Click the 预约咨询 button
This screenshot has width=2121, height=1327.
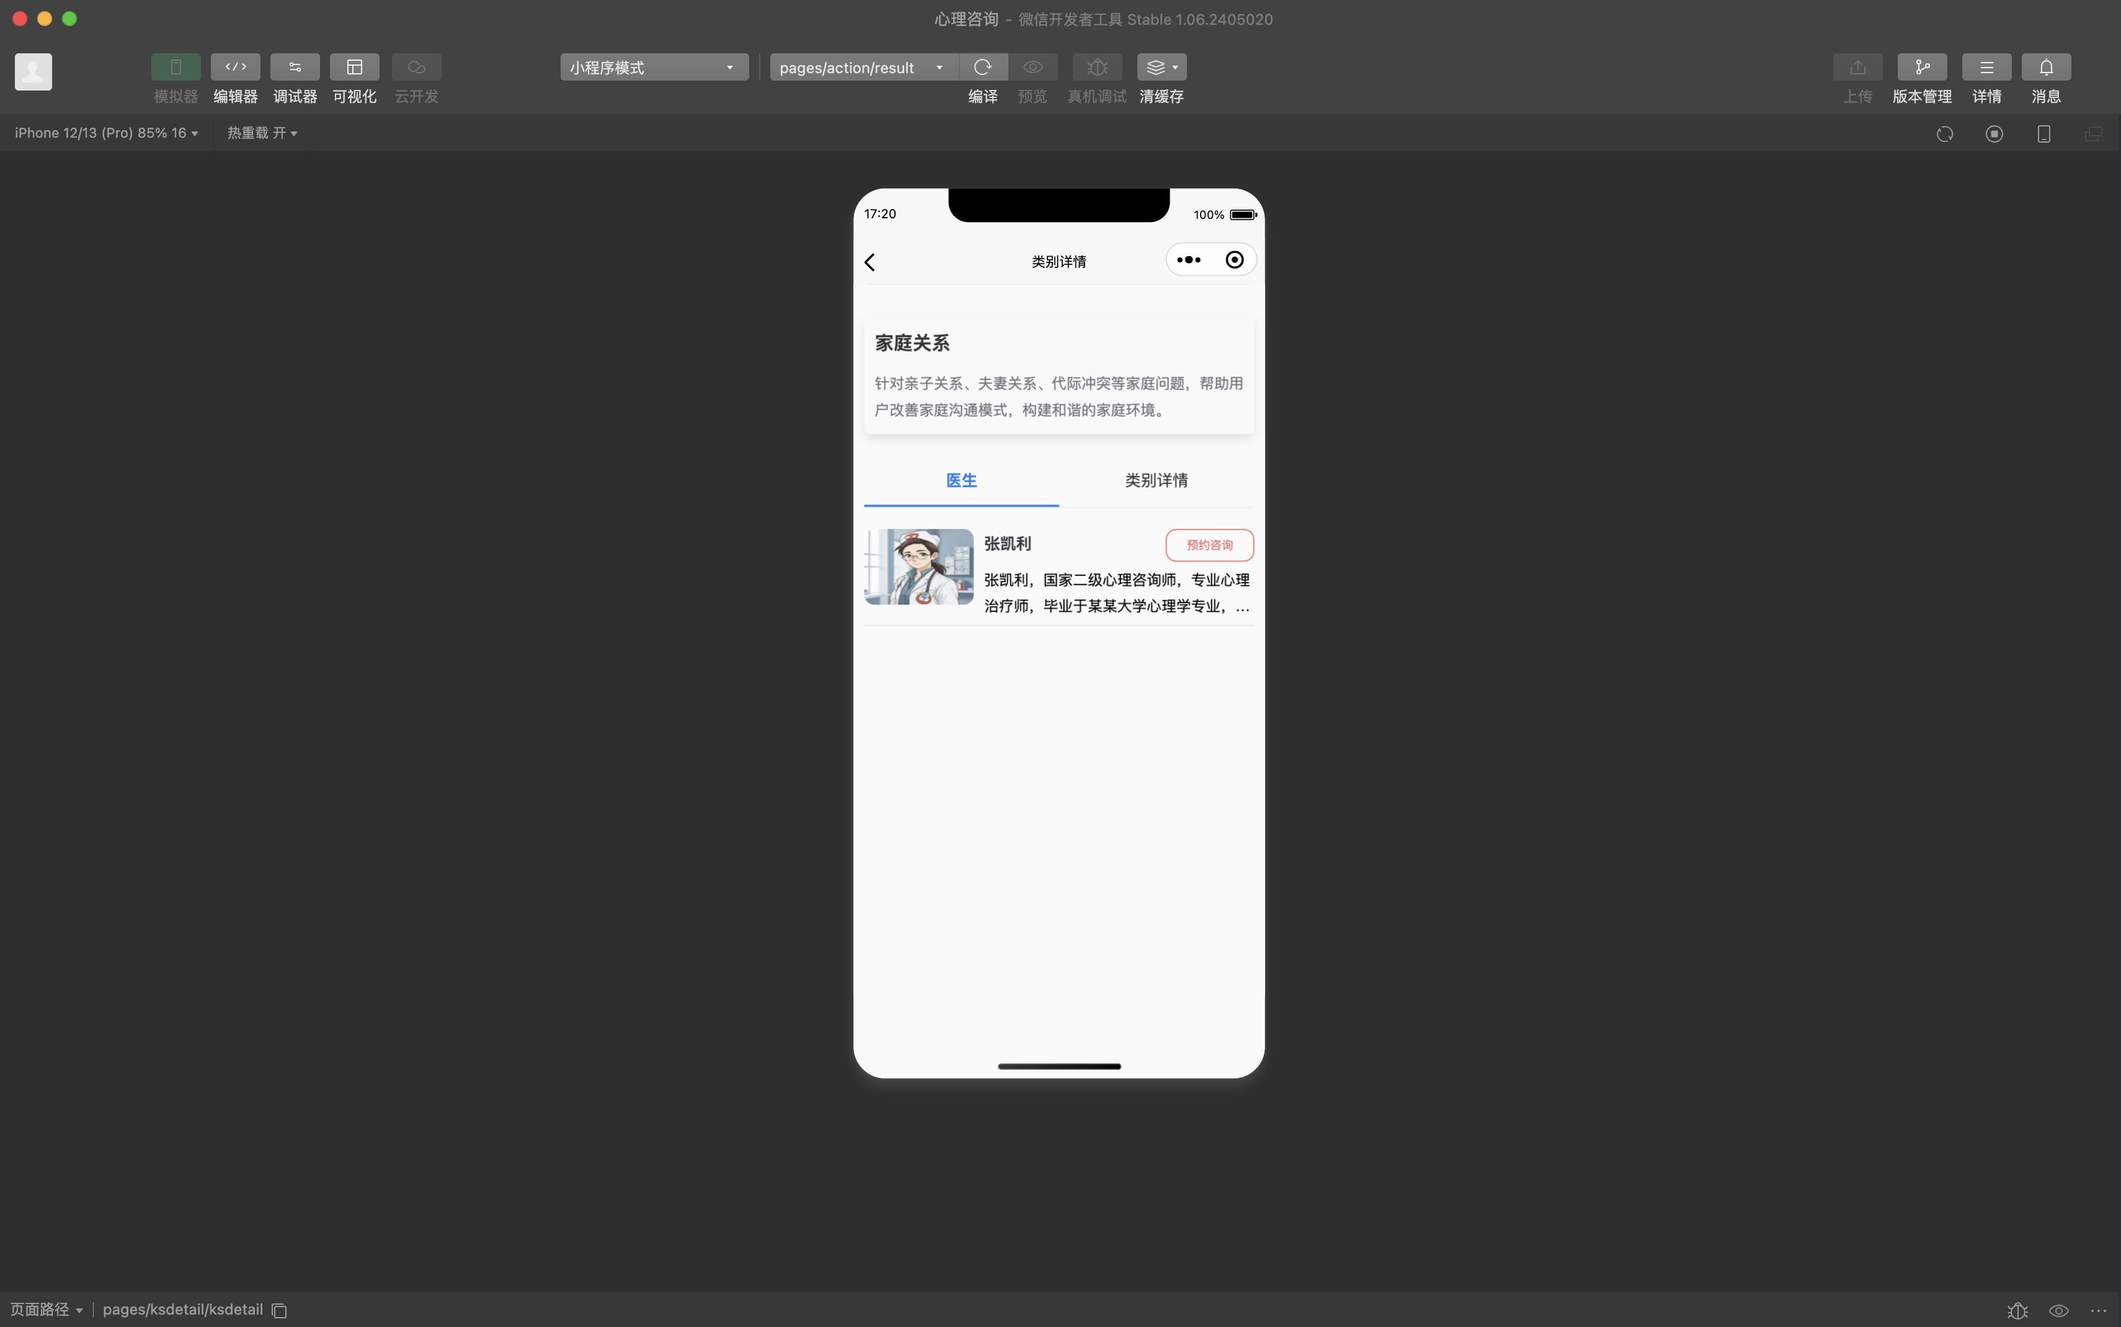(x=1208, y=545)
